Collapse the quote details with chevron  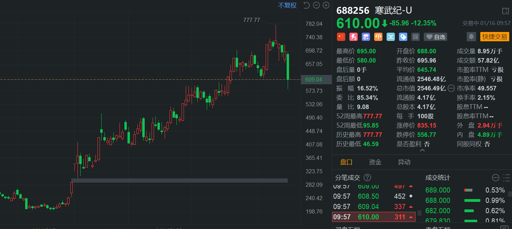tap(422, 150)
